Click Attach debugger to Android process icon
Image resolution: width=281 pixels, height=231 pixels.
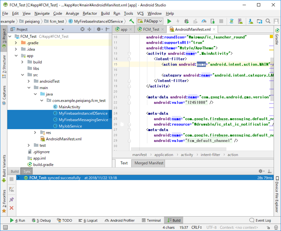pyautogui.click(x=213, y=21)
